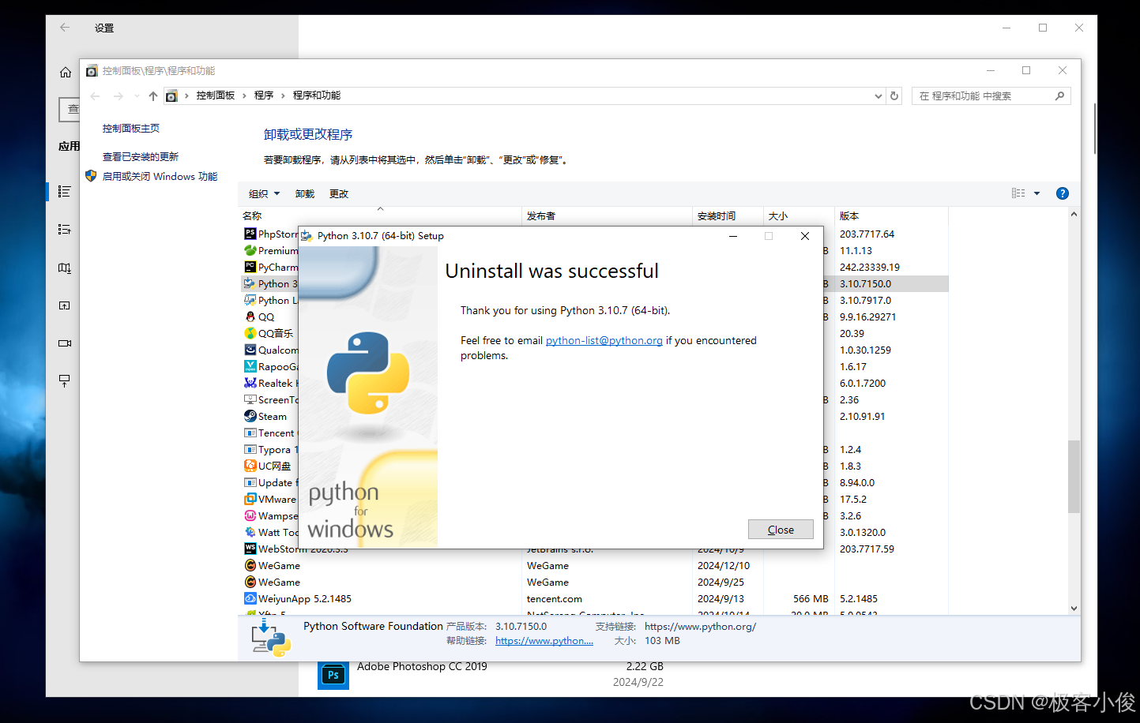The image size is (1140, 723).
Task: Expand chevron after 程序 in breadcrumb
Action: coord(283,96)
